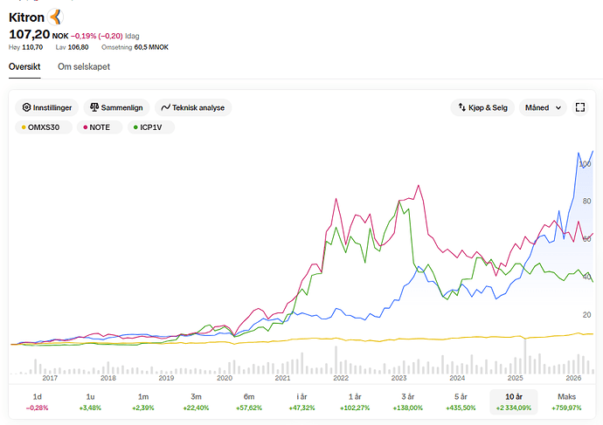Open Sammenlign comparison tool
The width and height of the screenshot is (603, 425).
[116, 107]
